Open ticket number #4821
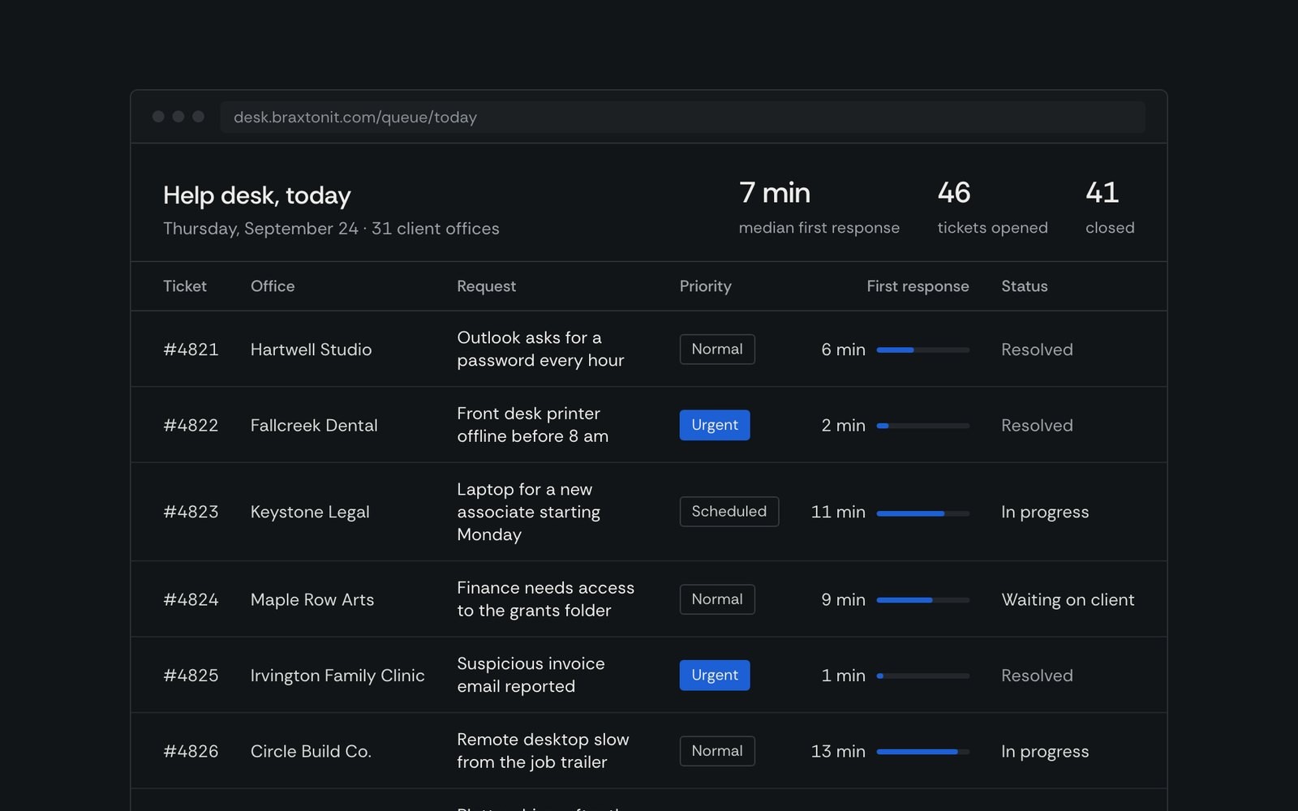Image resolution: width=1298 pixels, height=811 pixels. 191,350
